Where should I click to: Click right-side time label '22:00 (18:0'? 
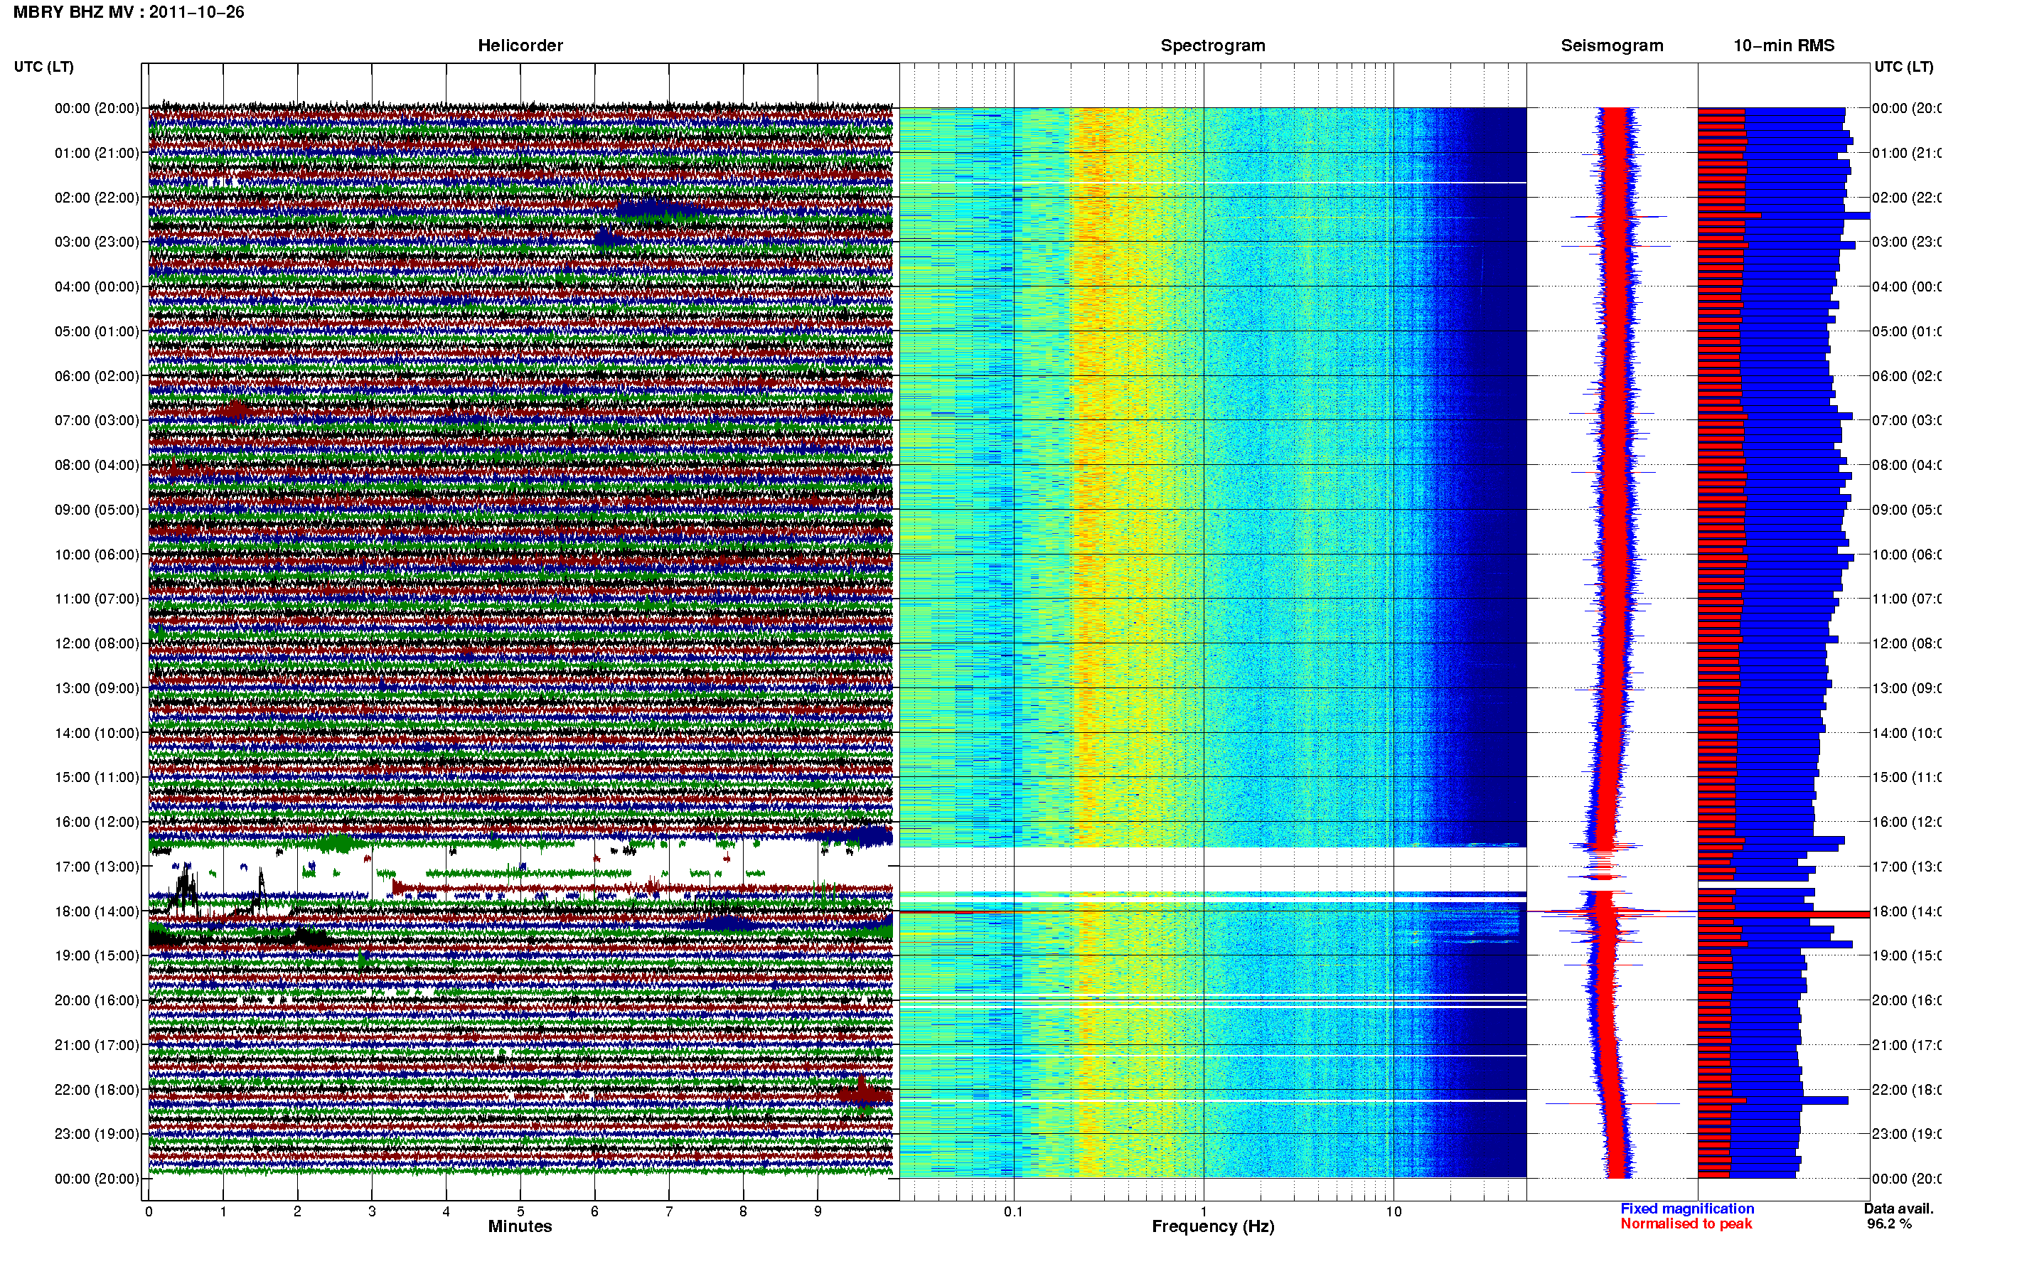point(1907,1089)
